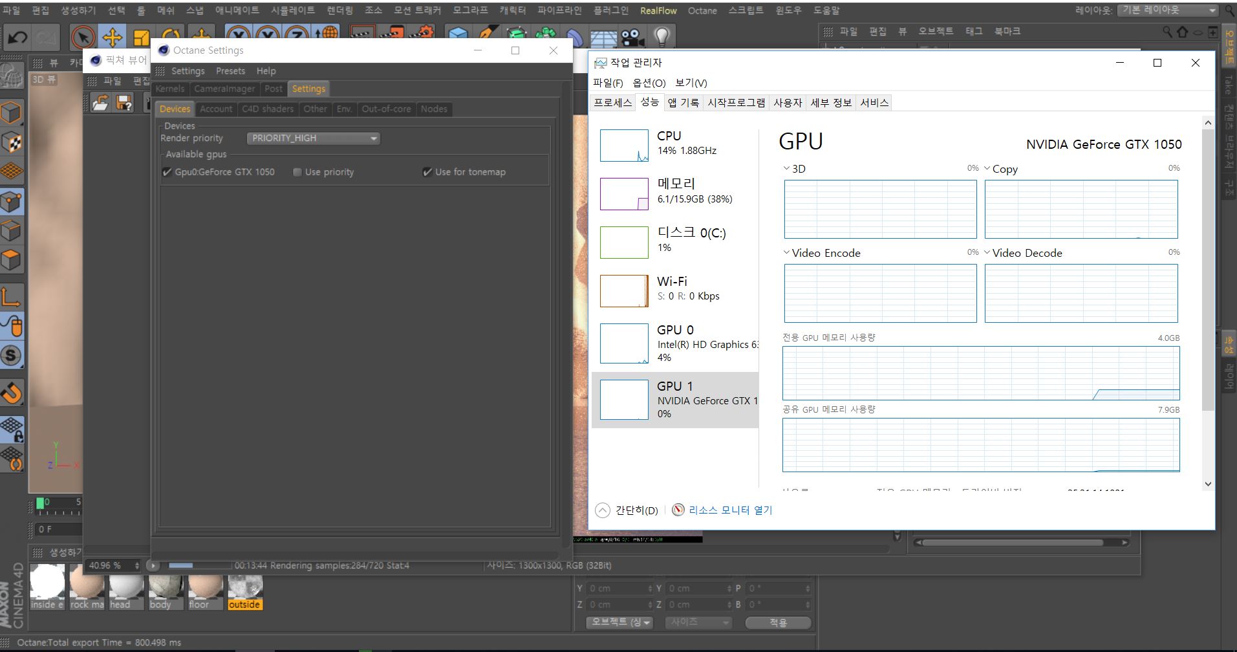1237x652 pixels.
Task: Open the Camera object icon
Action: click(633, 38)
